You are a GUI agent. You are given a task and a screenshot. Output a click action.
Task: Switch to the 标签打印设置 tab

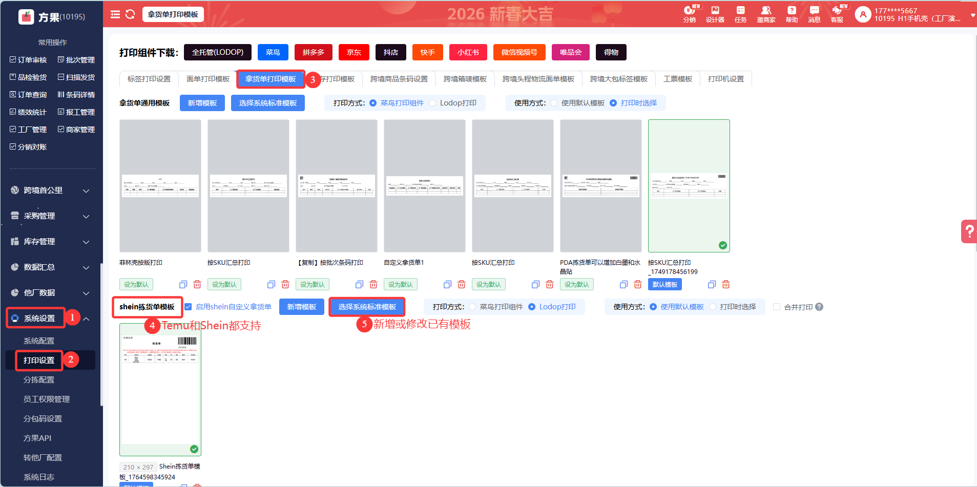pos(149,79)
